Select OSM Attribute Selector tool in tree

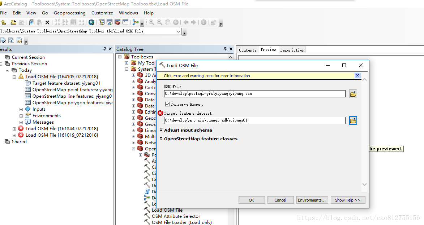coord(176,216)
